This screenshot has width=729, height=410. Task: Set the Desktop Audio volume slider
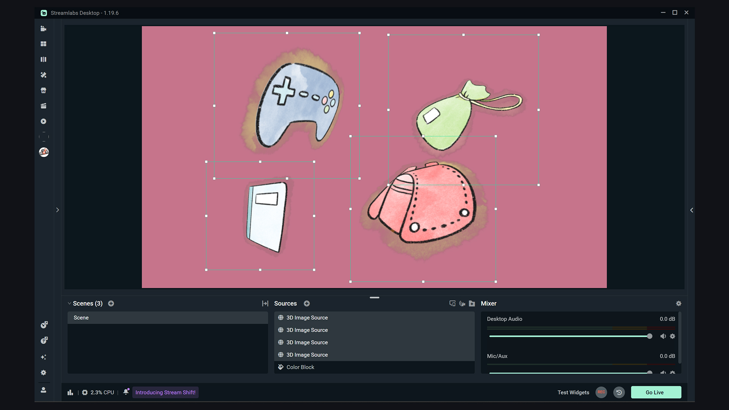click(570, 336)
